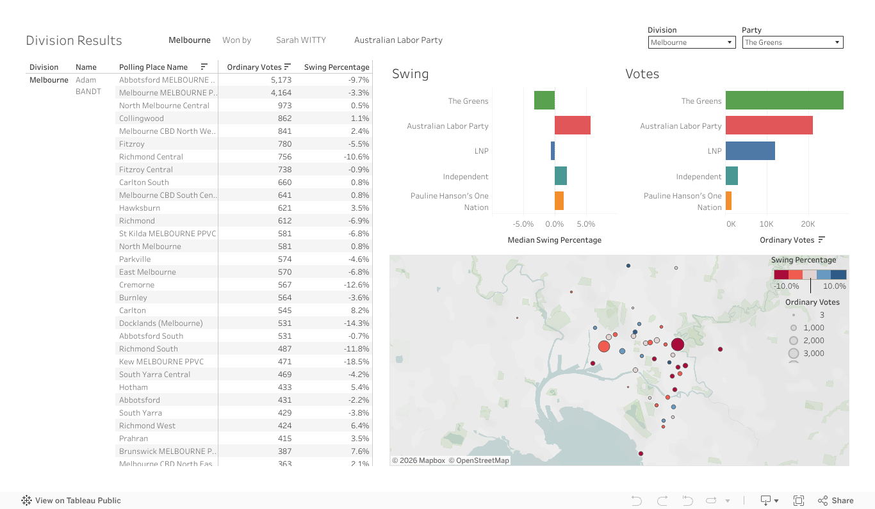The image size is (875, 509).
Task: Open the OpenStreetMap attribution link
Action: point(478,460)
